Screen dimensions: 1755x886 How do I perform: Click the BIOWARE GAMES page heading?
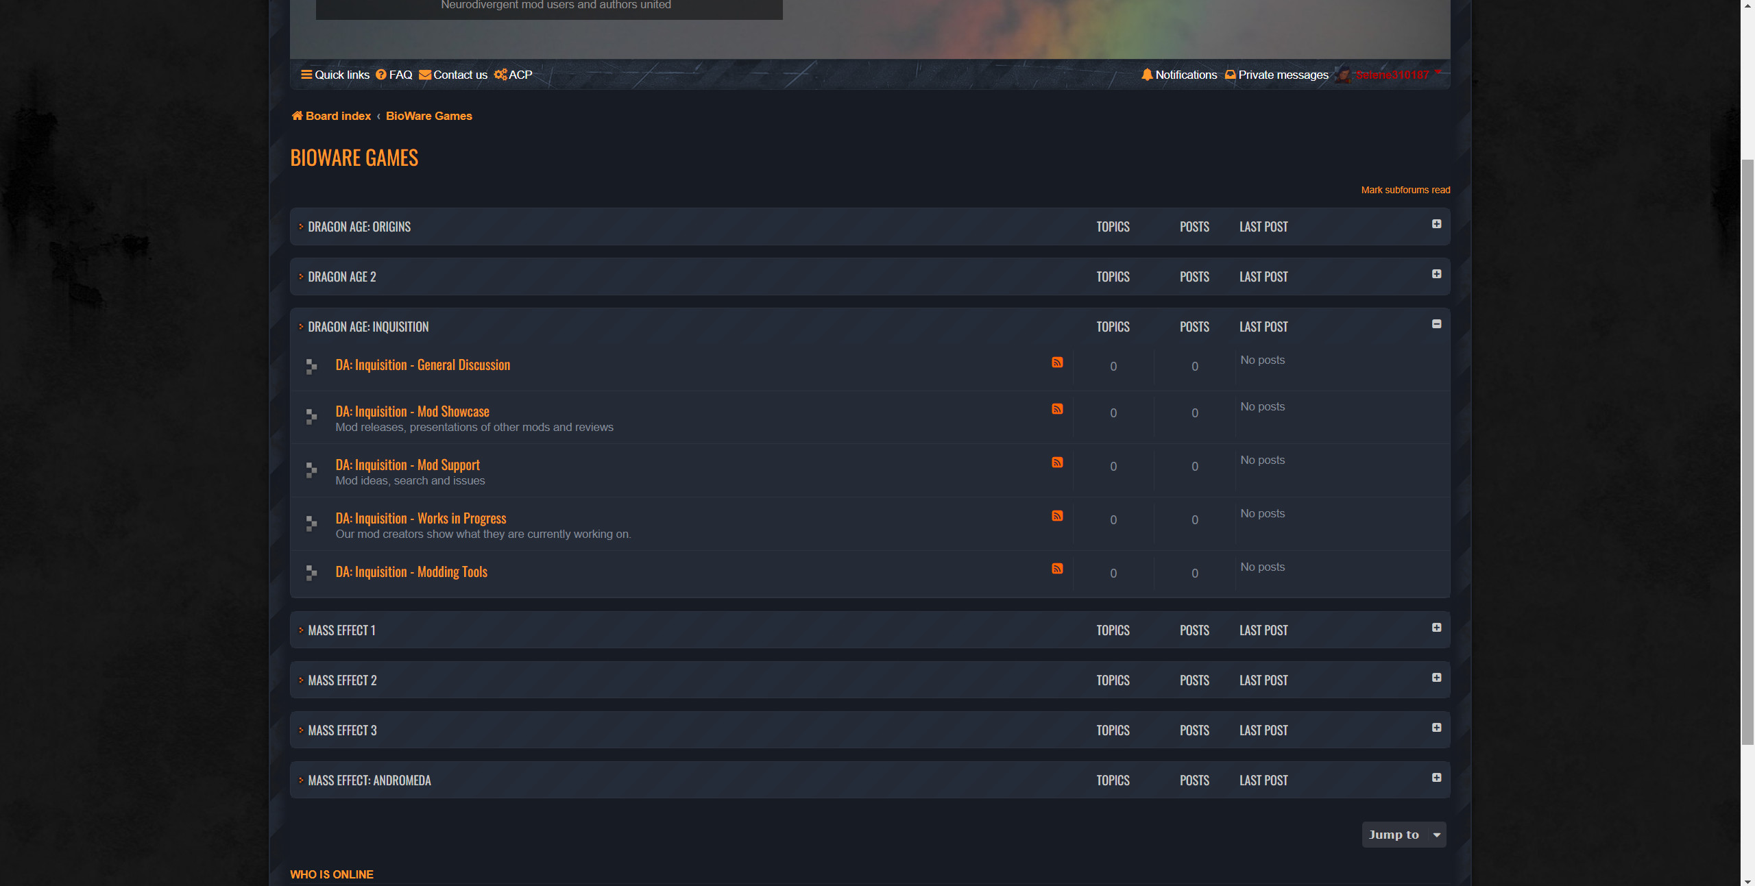(x=354, y=158)
